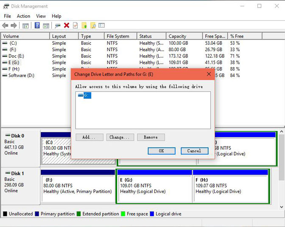Sort by the % Free column header
This screenshot has height=227, width=285.
click(245, 36)
